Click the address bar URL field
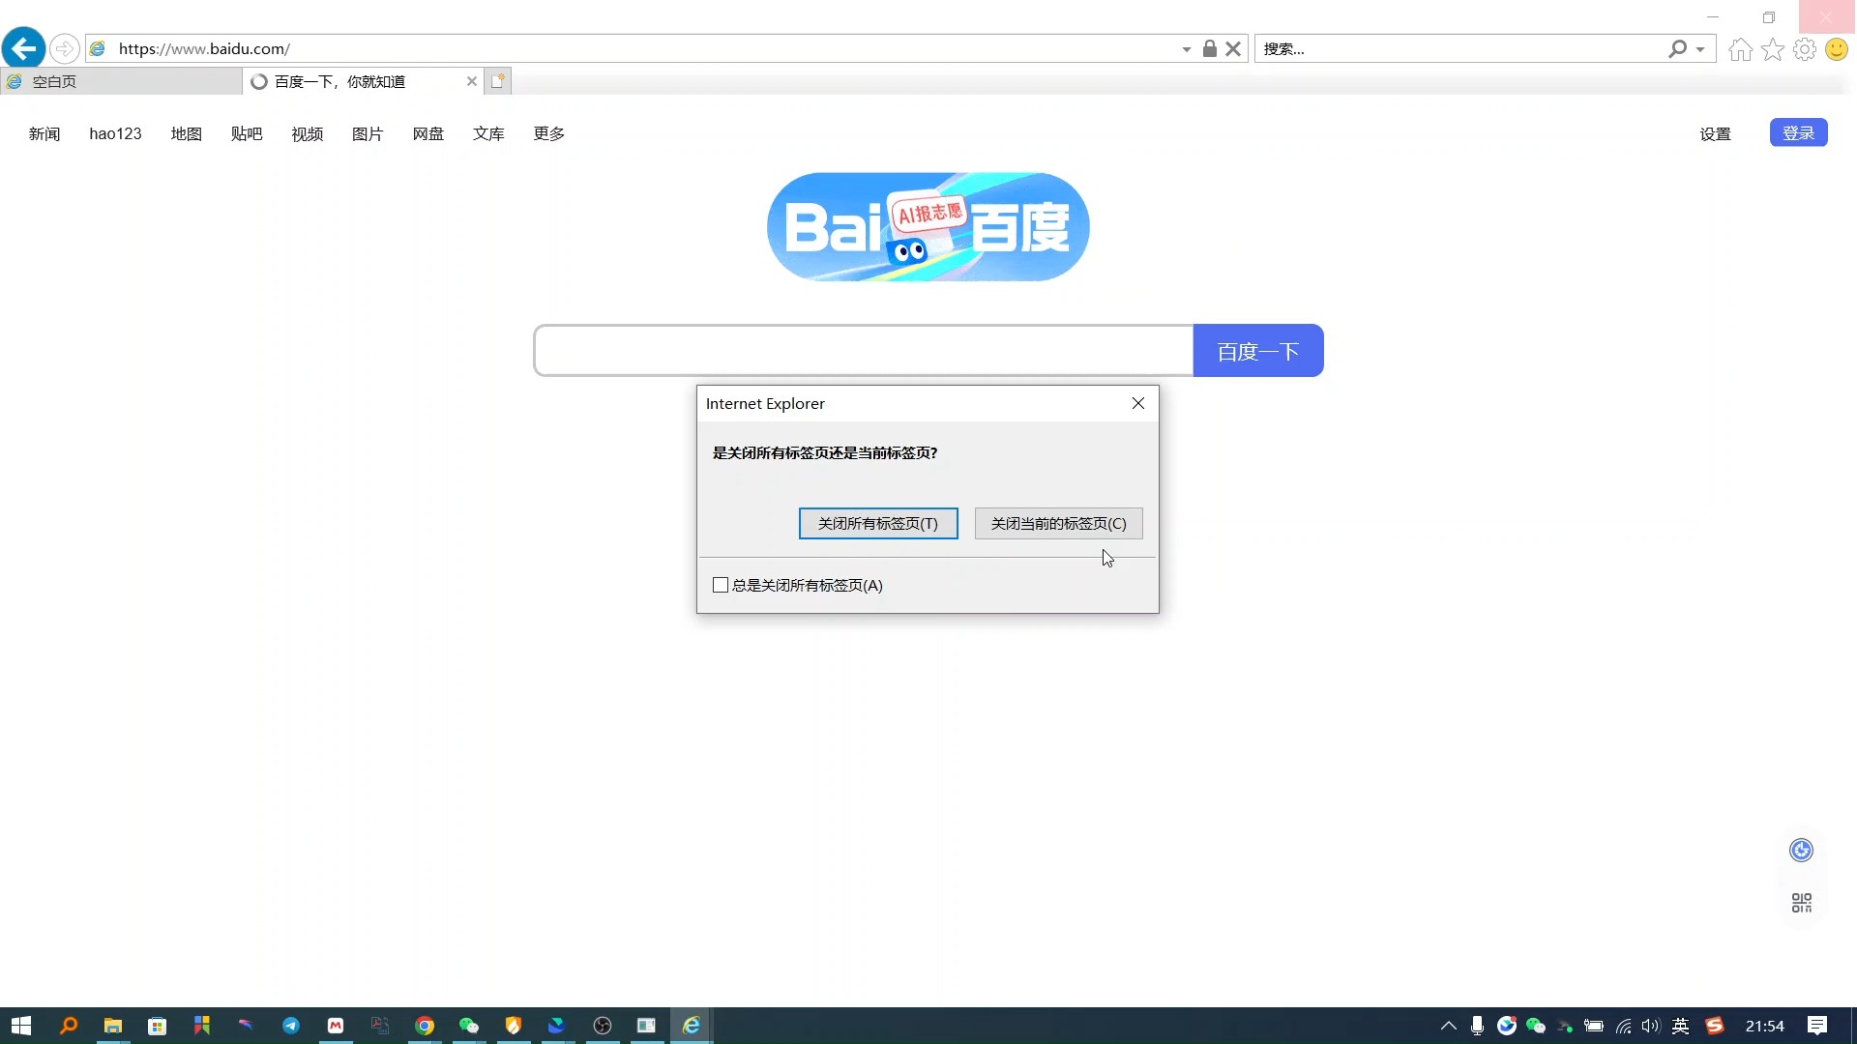1857x1044 pixels. click(x=638, y=48)
